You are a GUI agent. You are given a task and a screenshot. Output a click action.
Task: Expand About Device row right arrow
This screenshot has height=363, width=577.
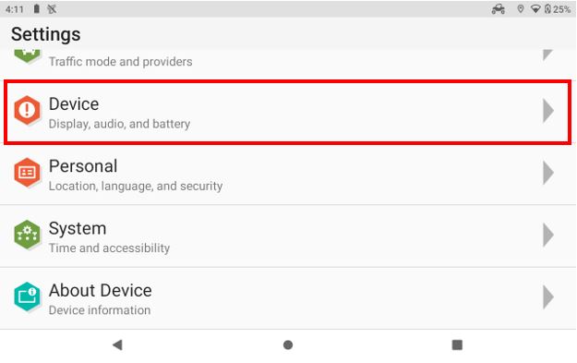click(x=548, y=296)
